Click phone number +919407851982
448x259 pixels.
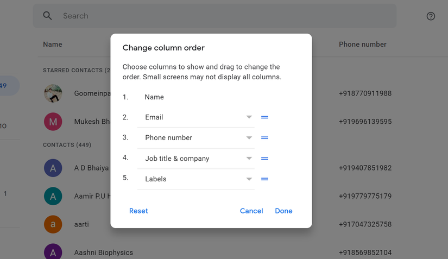pyautogui.click(x=365, y=168)
